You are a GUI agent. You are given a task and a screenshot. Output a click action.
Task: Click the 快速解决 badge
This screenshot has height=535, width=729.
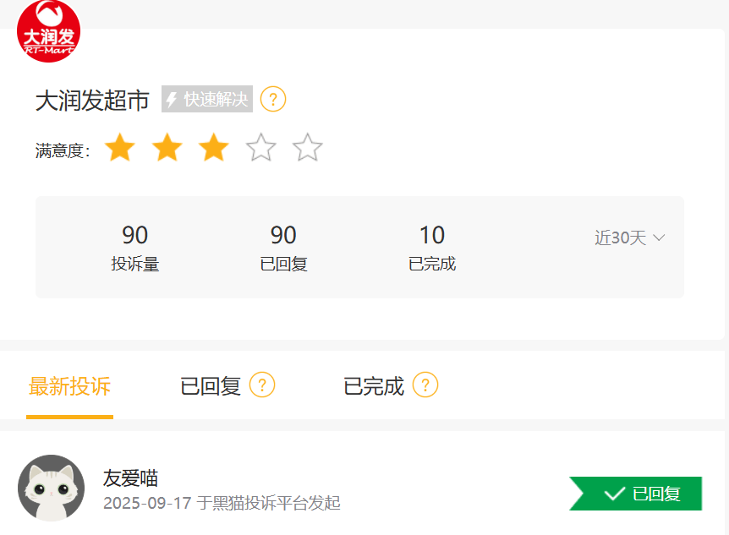click(x=207, y=100)
